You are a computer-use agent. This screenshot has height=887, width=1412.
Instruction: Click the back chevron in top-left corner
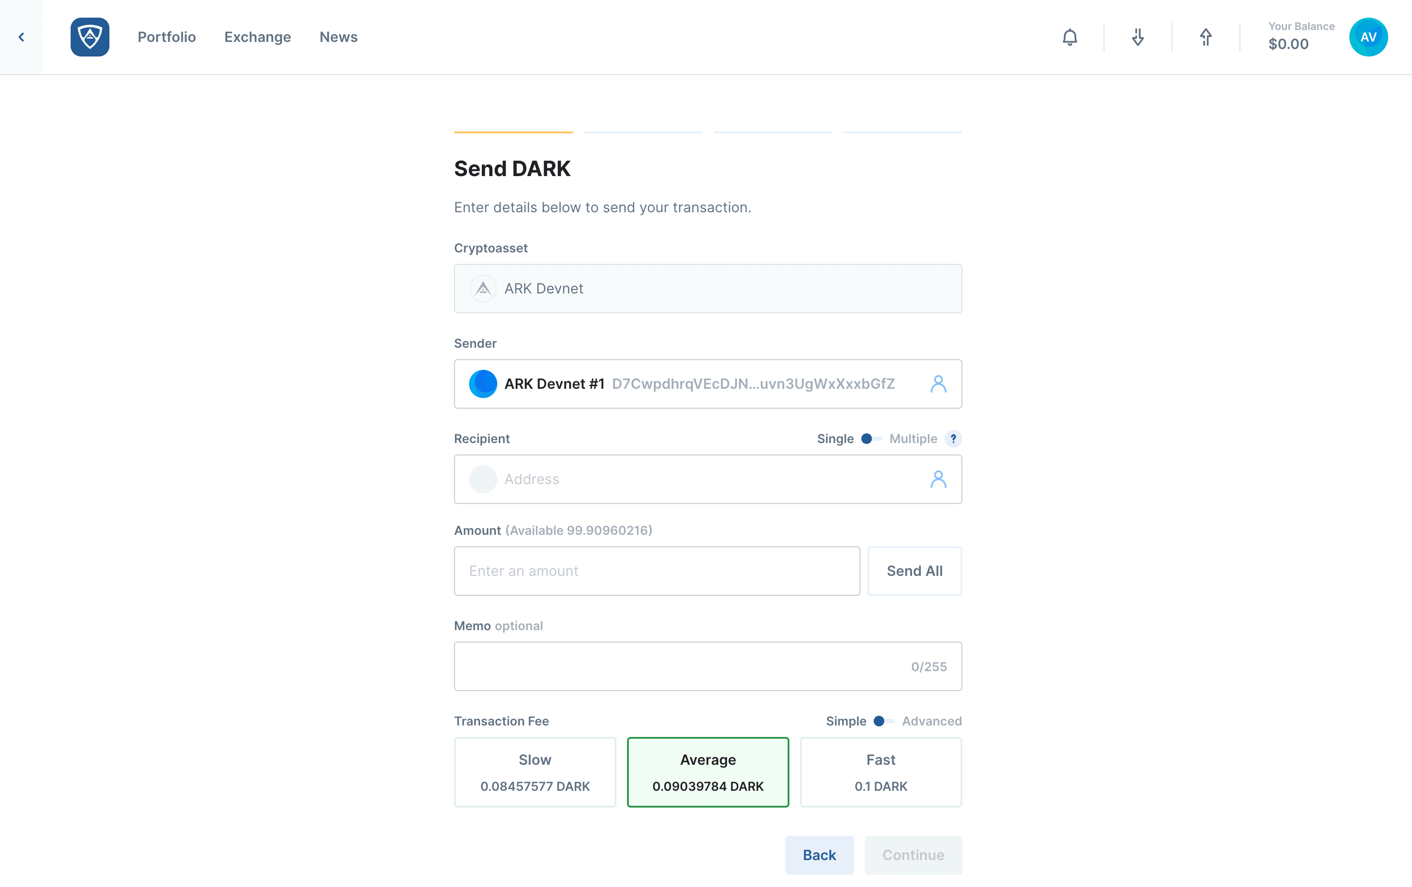(21, 37)
